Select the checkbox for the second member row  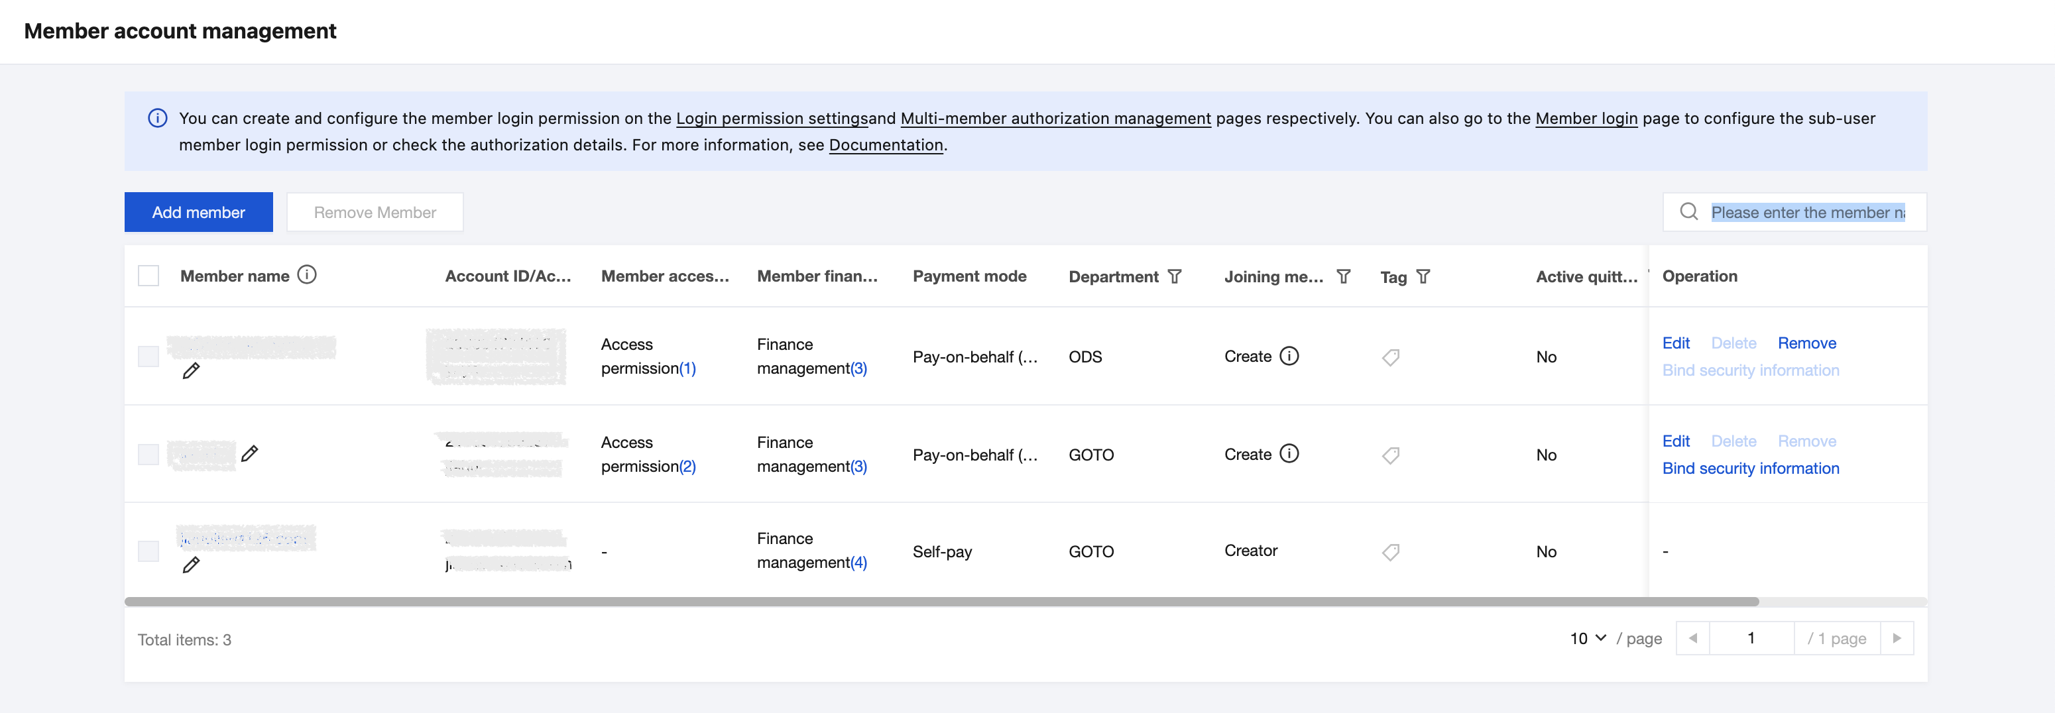click(148, 455)
